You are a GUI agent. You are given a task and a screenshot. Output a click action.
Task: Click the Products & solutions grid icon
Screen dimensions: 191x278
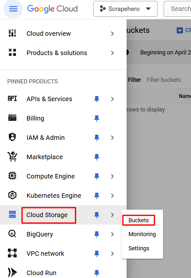[12, 52]
